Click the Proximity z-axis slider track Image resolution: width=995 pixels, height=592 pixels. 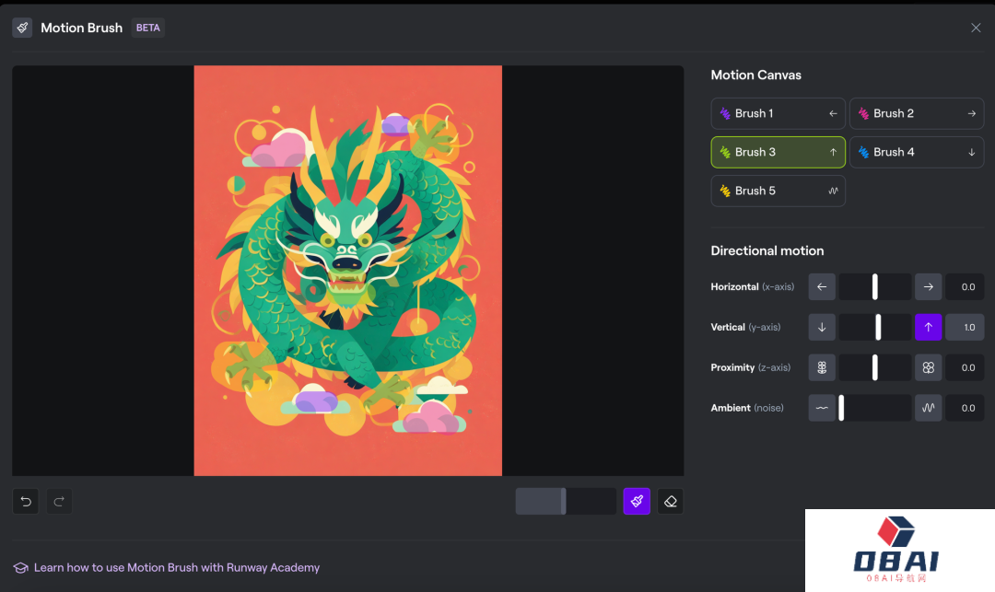coord(875,367)
